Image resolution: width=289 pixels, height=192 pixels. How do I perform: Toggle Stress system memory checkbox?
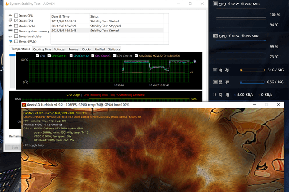pyautogui.click(x=16, y=31)
